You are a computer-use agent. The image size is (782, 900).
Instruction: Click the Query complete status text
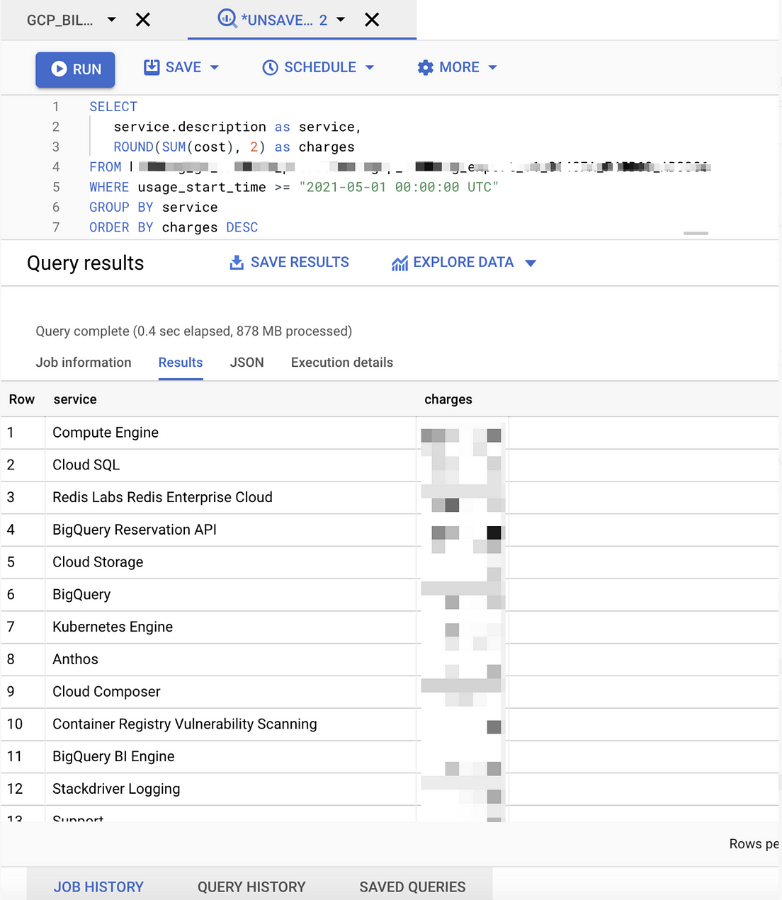194,331
